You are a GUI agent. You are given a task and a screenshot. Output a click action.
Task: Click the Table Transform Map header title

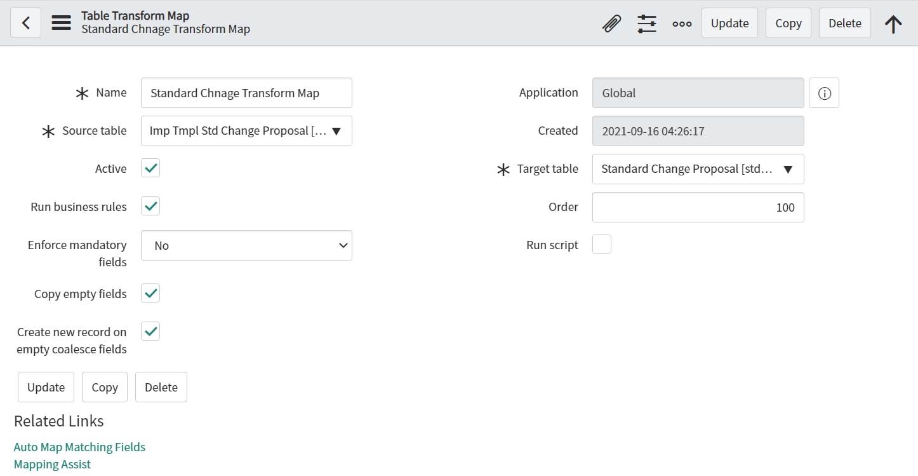coord(135,15)
